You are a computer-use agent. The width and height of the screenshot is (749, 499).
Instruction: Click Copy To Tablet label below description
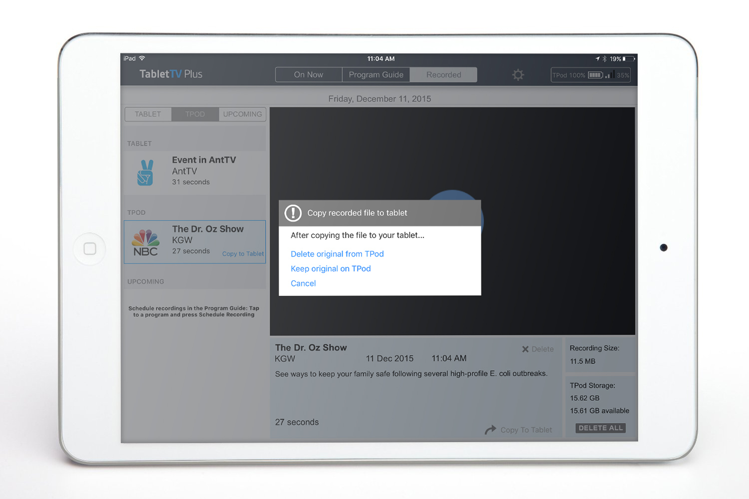[526, 430]
